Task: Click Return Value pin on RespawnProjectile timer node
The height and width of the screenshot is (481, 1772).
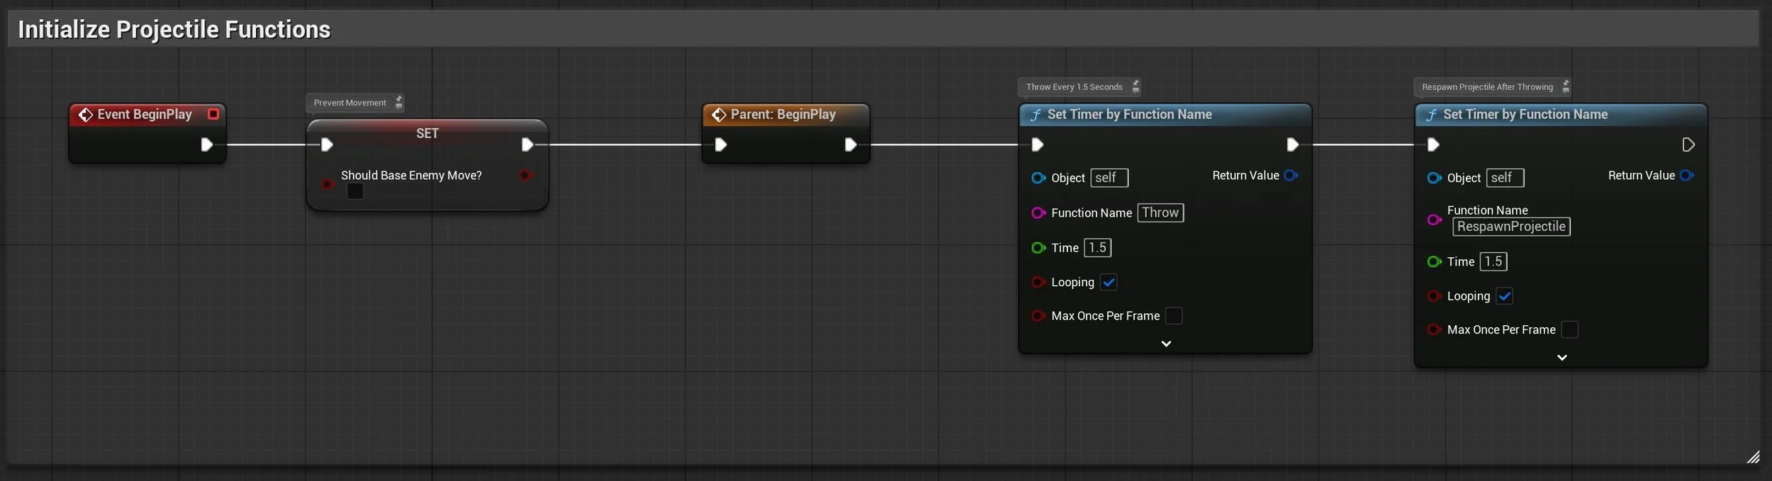Action: pyautogui.click(x=1686, y=175)
